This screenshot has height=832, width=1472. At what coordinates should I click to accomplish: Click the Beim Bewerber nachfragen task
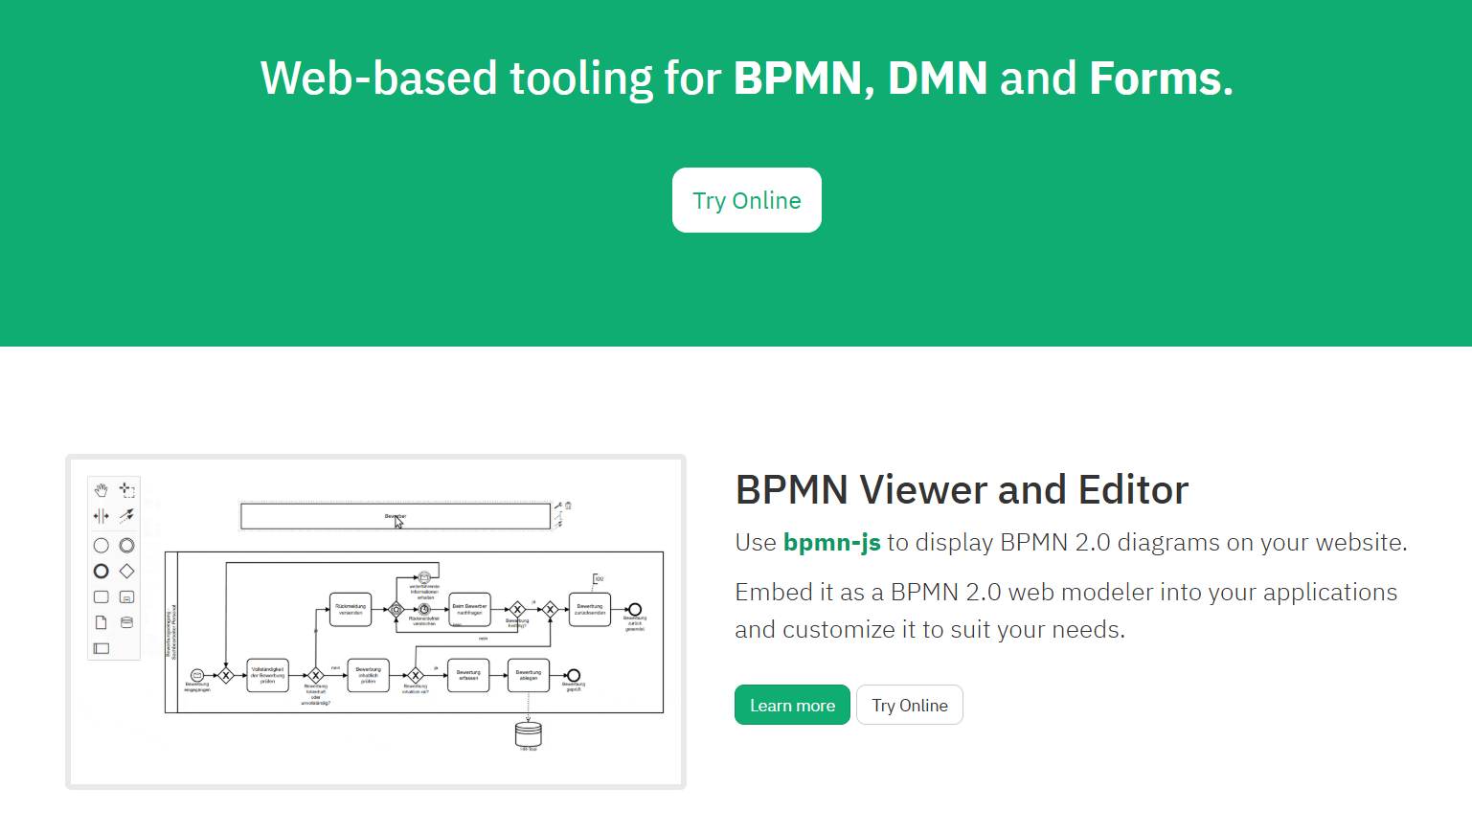(x=469, y=609)
